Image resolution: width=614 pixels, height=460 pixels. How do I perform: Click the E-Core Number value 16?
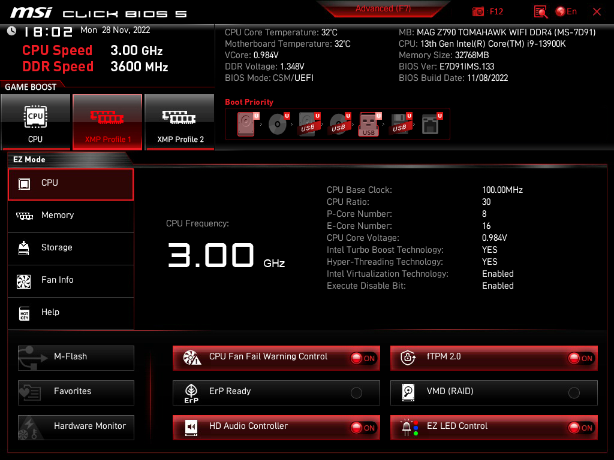pos(486,226)
